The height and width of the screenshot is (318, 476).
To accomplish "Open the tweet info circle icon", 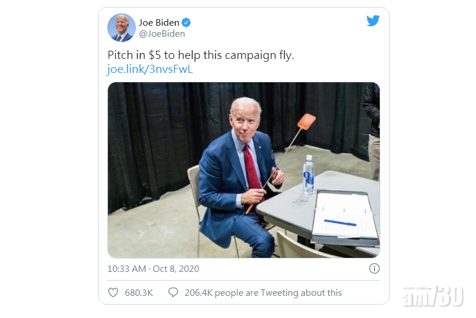I will pyautogui.click(x=374, y=268).
